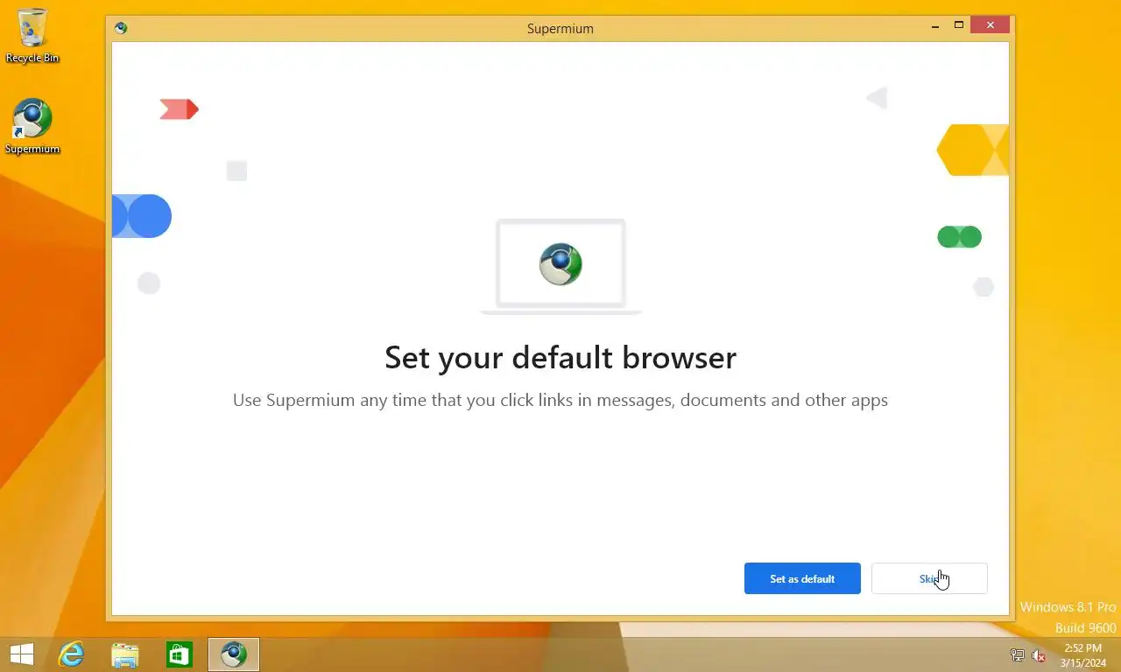Screen dimensions: 1121x672
Task: Open the Windows Store taskbar icon
Action: tap(180, 654)
